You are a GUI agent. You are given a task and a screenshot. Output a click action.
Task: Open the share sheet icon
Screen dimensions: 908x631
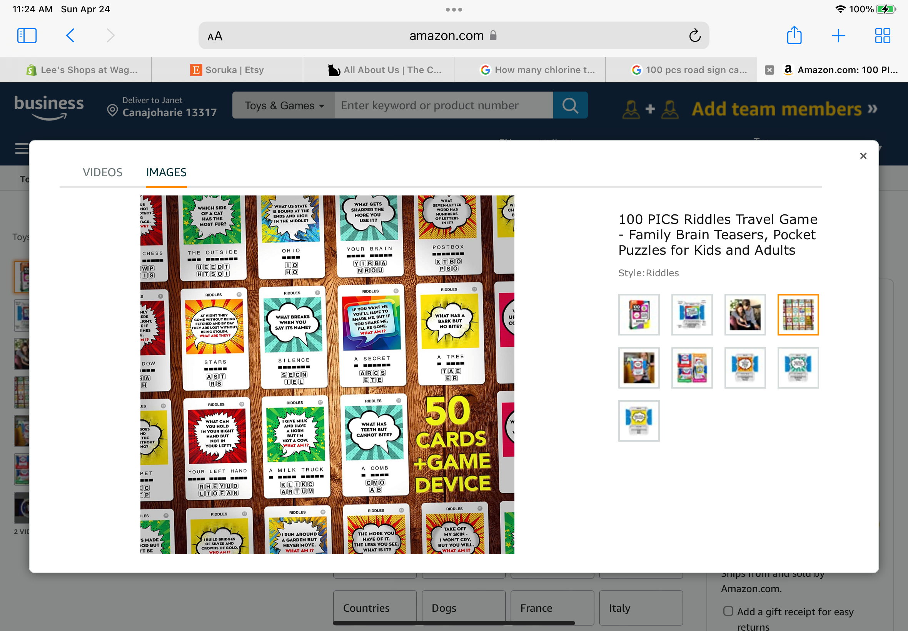(x=794, y=35)
